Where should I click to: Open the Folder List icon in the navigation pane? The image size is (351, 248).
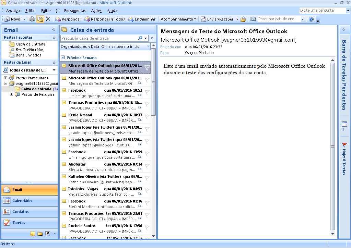pos(40,234)
